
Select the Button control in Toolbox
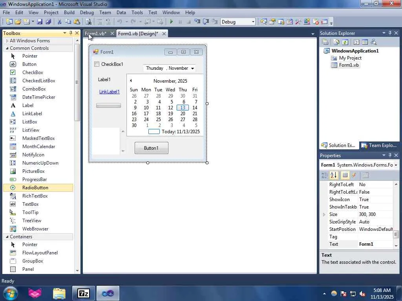(x=38, y=64)
